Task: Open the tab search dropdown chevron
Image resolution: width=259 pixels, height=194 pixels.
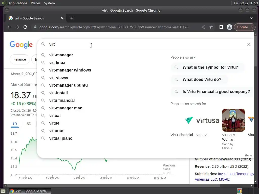Action: [x=252, y=18]
